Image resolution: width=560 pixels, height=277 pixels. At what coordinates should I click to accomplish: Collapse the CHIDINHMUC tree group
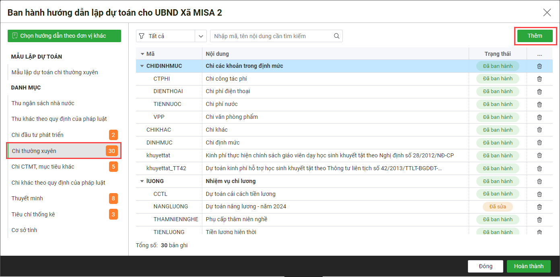[142, 66]
